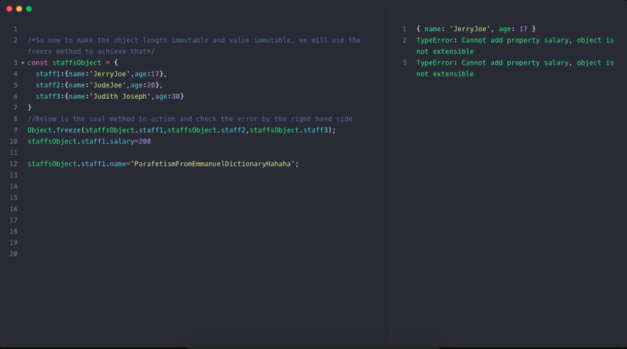
Task: Click closing brace on line 7
Action: pyautogui.click(x=30, y=107)
